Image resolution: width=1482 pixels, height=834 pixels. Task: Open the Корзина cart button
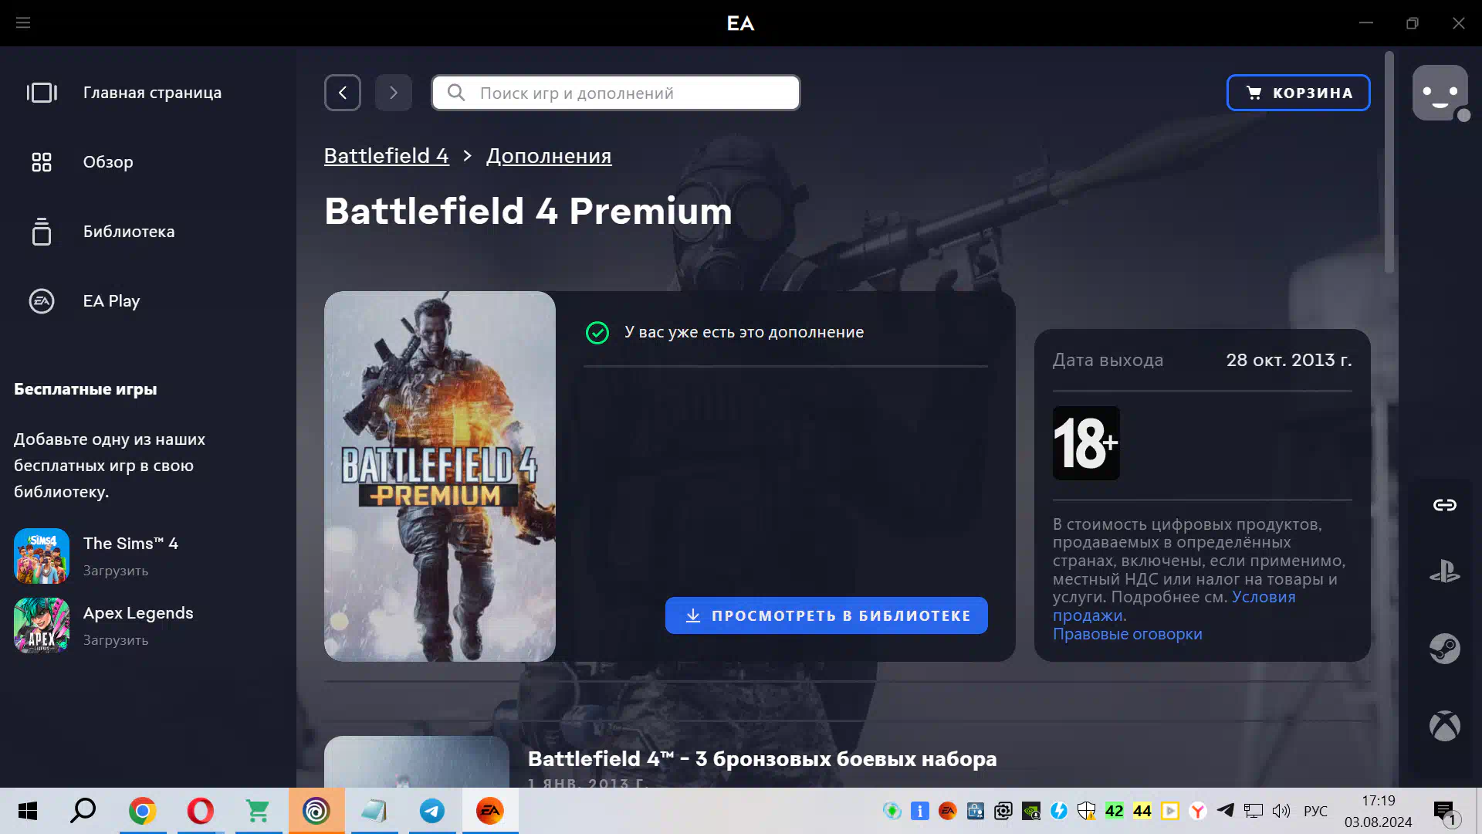point(1298,93)
